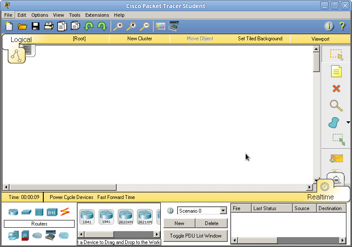352x247 pixels.
Task: Select the End Devices category icon
Action: pos(13,235)
